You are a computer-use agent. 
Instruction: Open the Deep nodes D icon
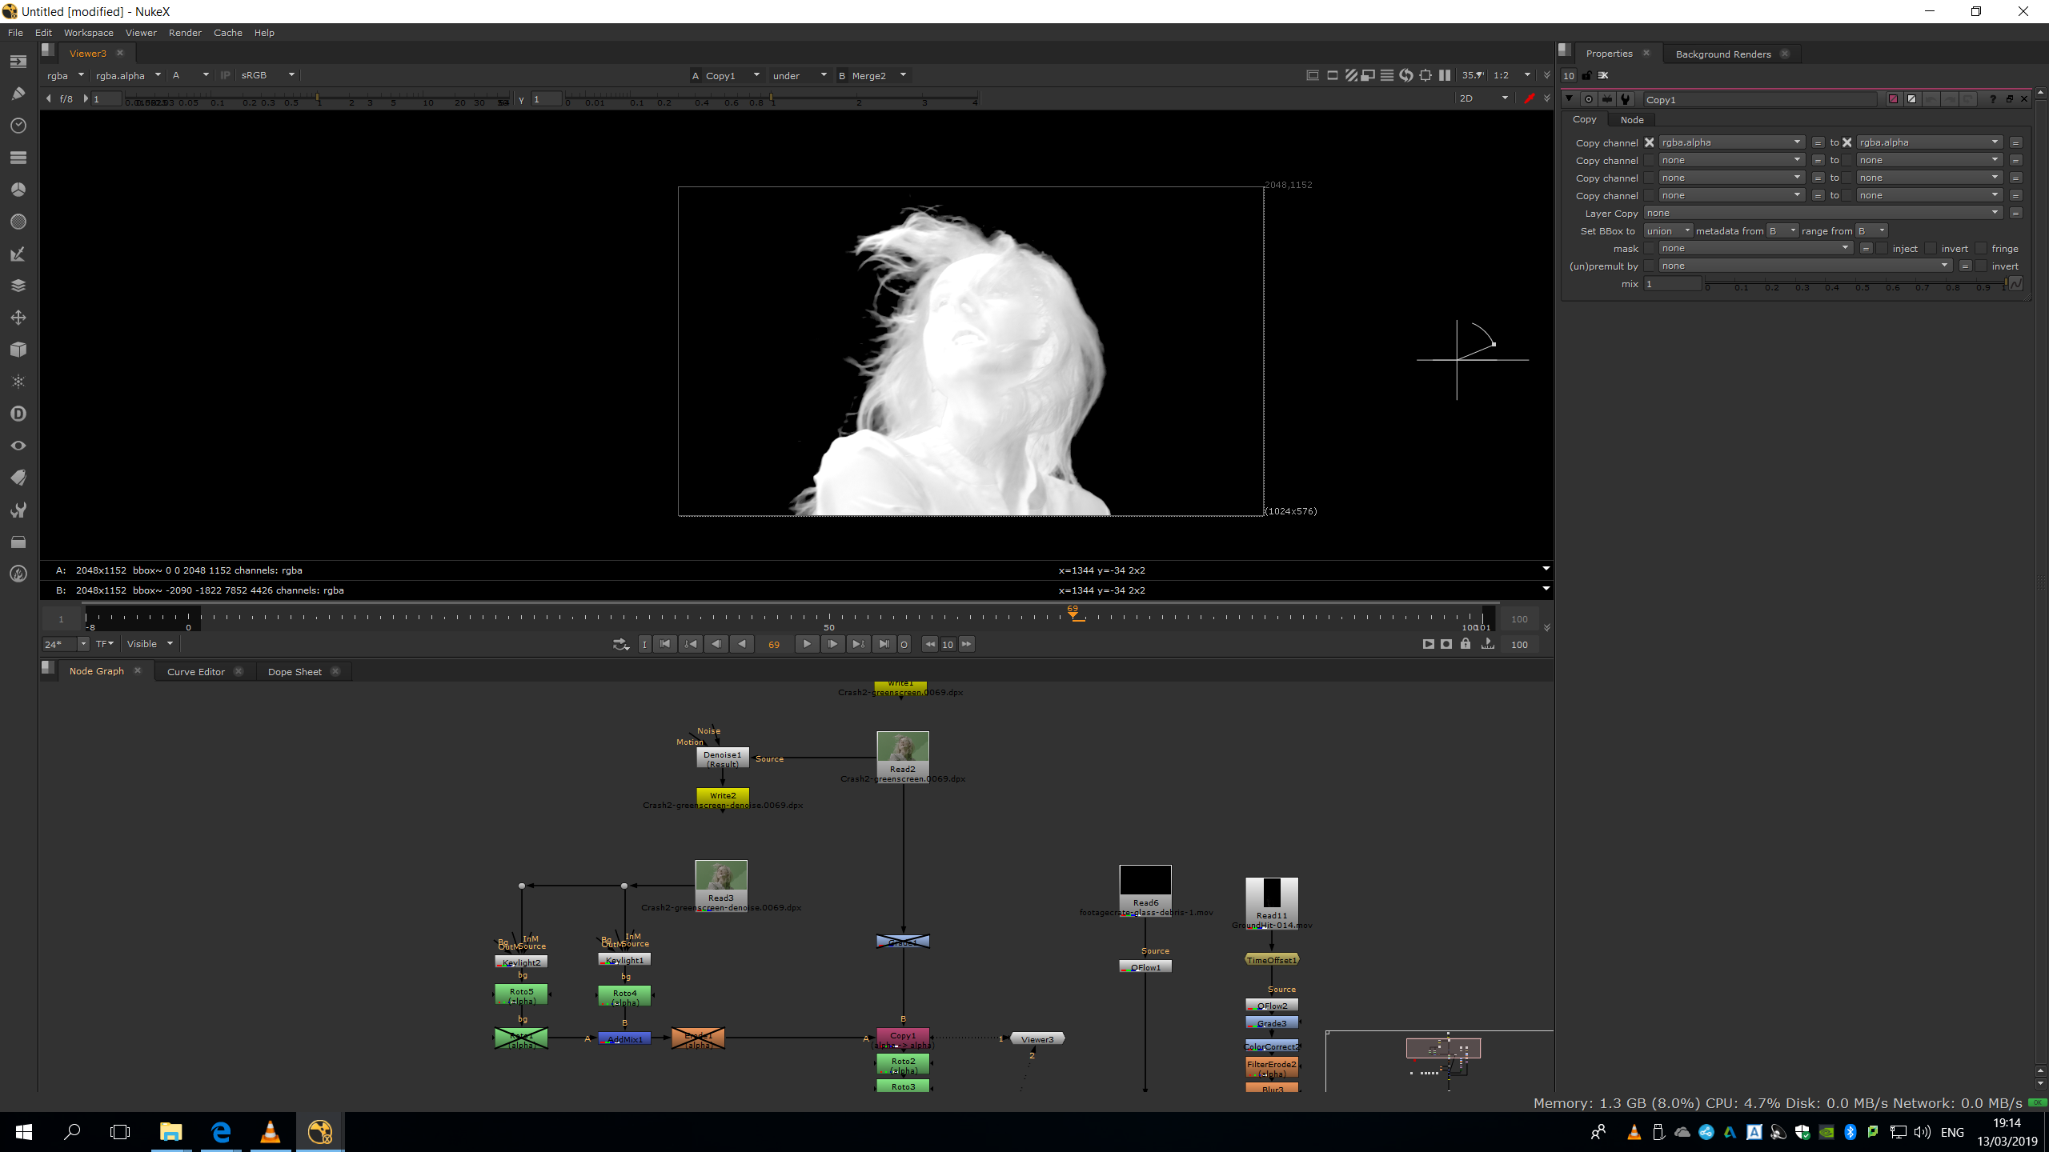click(18, 414)
